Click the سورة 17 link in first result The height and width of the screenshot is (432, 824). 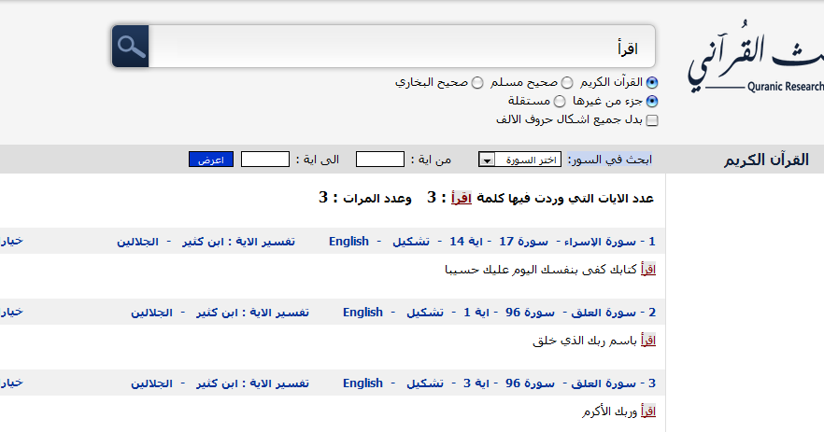click(x=523, y=242)
